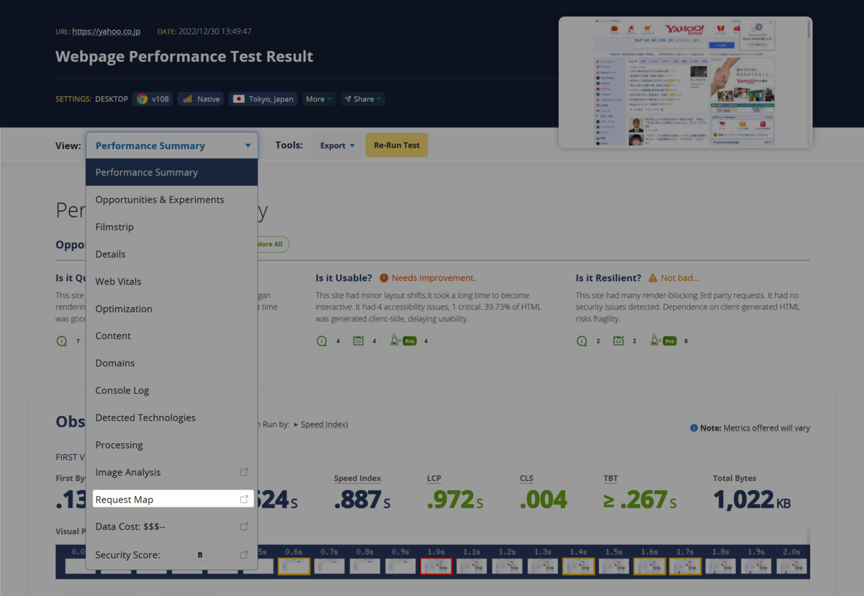Open the Console Log view
The image size is (864, 596).
(x=172, y=390)
